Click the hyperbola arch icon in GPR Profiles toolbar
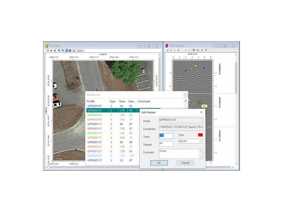Image resolution: width=283 pixels, height=212 pixels. point(198,50)
